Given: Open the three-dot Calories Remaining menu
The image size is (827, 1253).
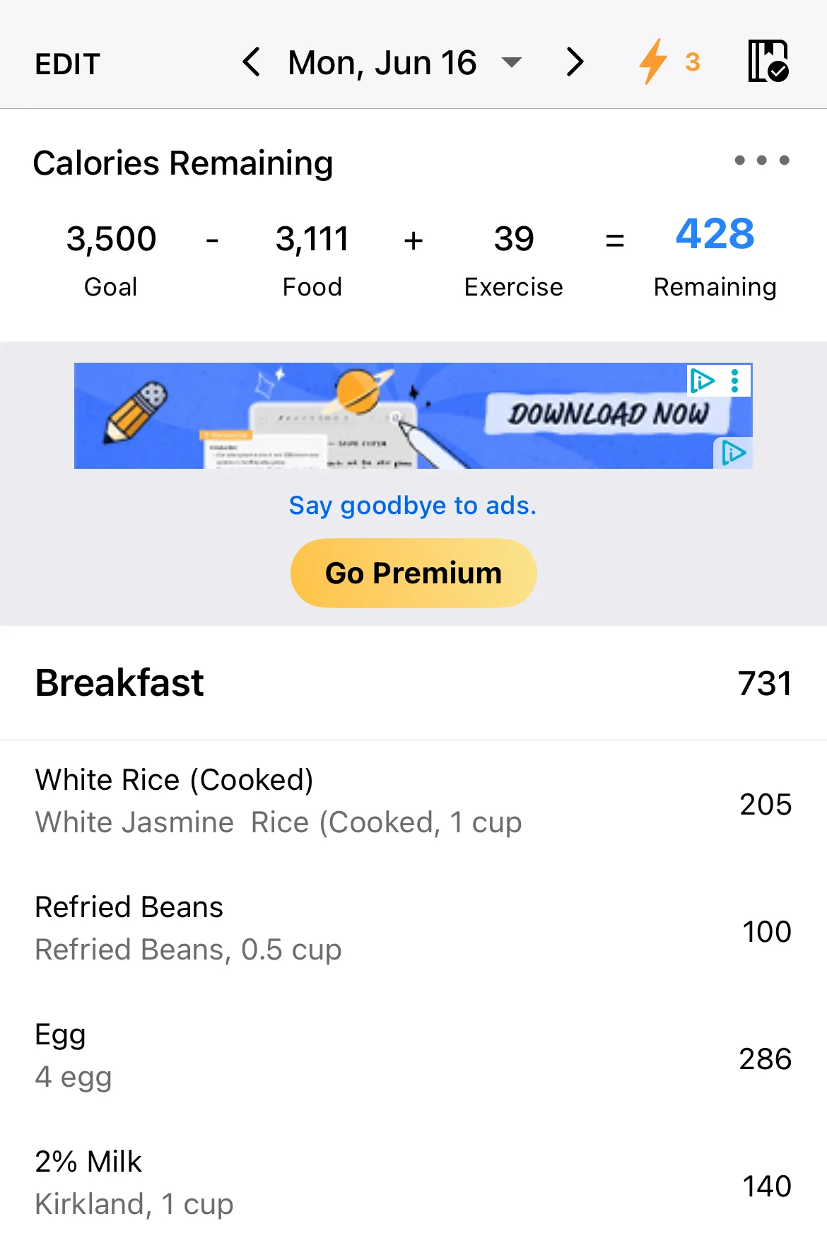Looking at the screenshot, I should point(762,161).
